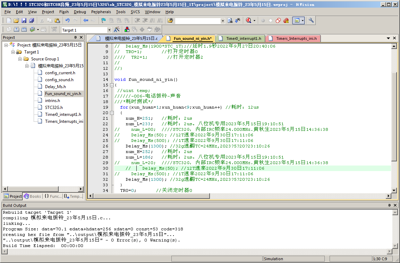
Task: Indent the selected lines
Action: 137,20
